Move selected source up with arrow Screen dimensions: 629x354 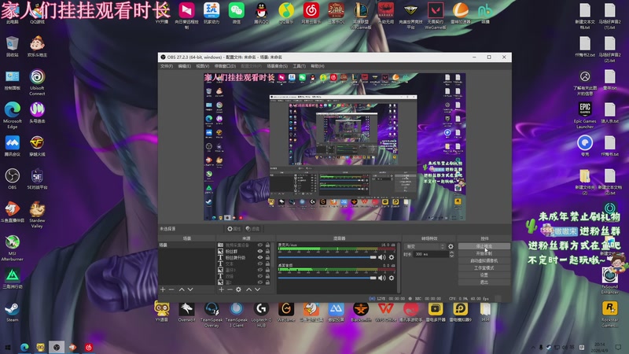248,289
